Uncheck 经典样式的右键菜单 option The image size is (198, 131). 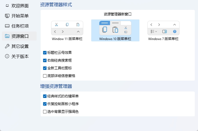[45, 96]
